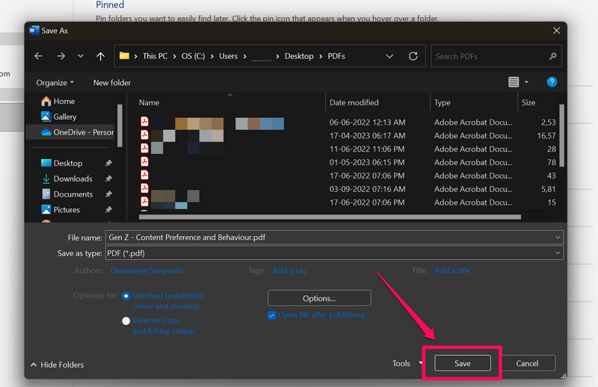This screenshot has height=387, width=598.
Task: Click the view layout options icon
Action: coord(514,82)
